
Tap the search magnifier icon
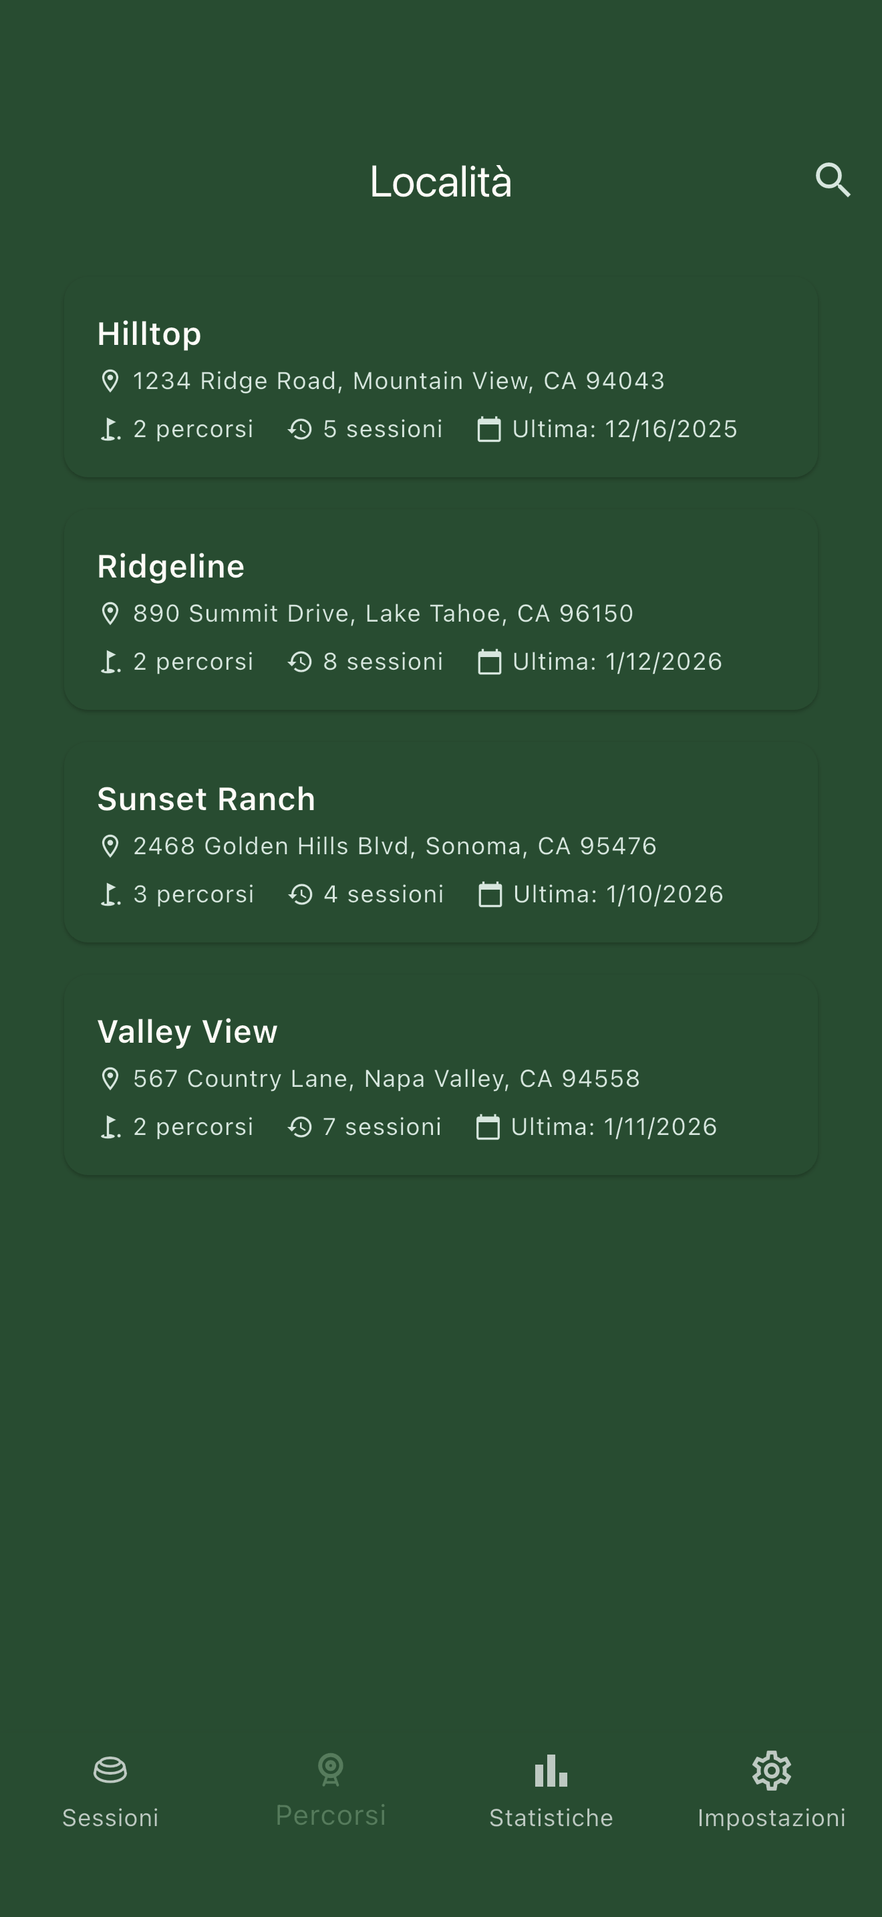click(832, 180)
